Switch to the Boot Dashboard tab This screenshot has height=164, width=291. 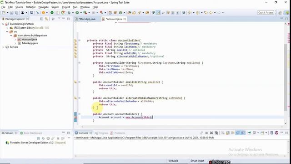tap(31, 133)
